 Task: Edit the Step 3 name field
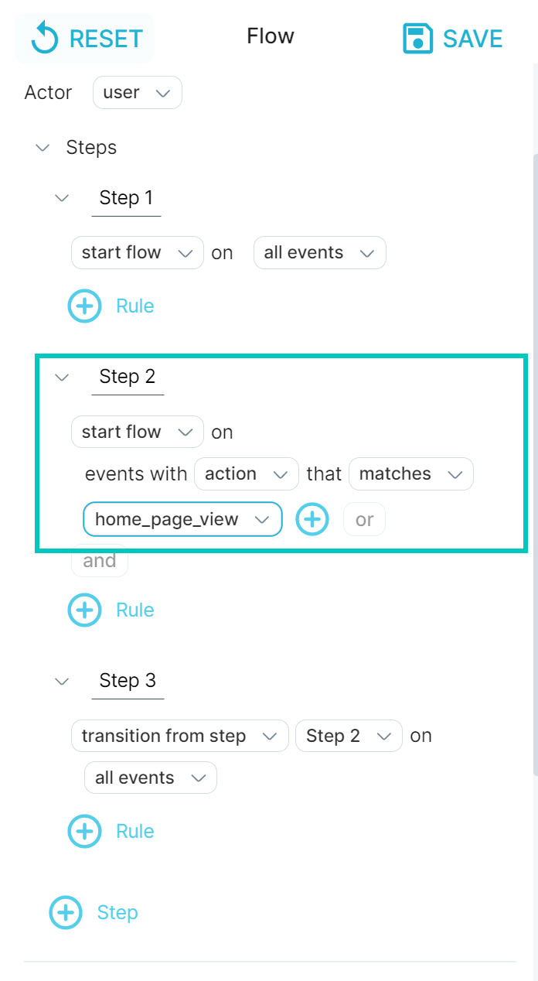pyautogui.click(x=128, y=681)
